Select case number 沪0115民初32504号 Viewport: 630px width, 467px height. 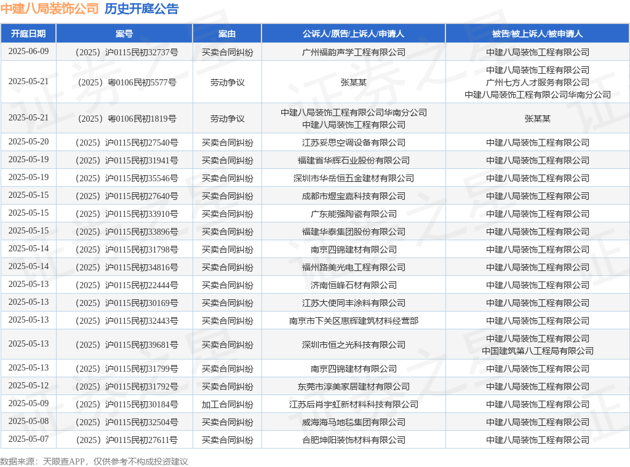pos(127,422)
